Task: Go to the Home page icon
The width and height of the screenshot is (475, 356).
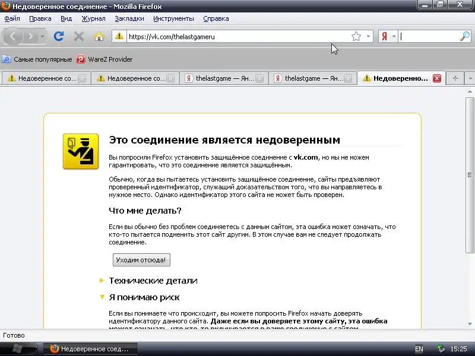Action: point(99,37)
